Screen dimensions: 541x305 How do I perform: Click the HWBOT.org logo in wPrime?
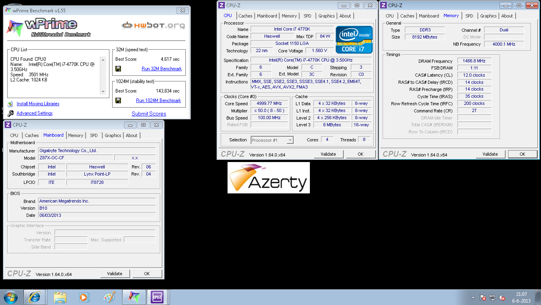(153, 25)
